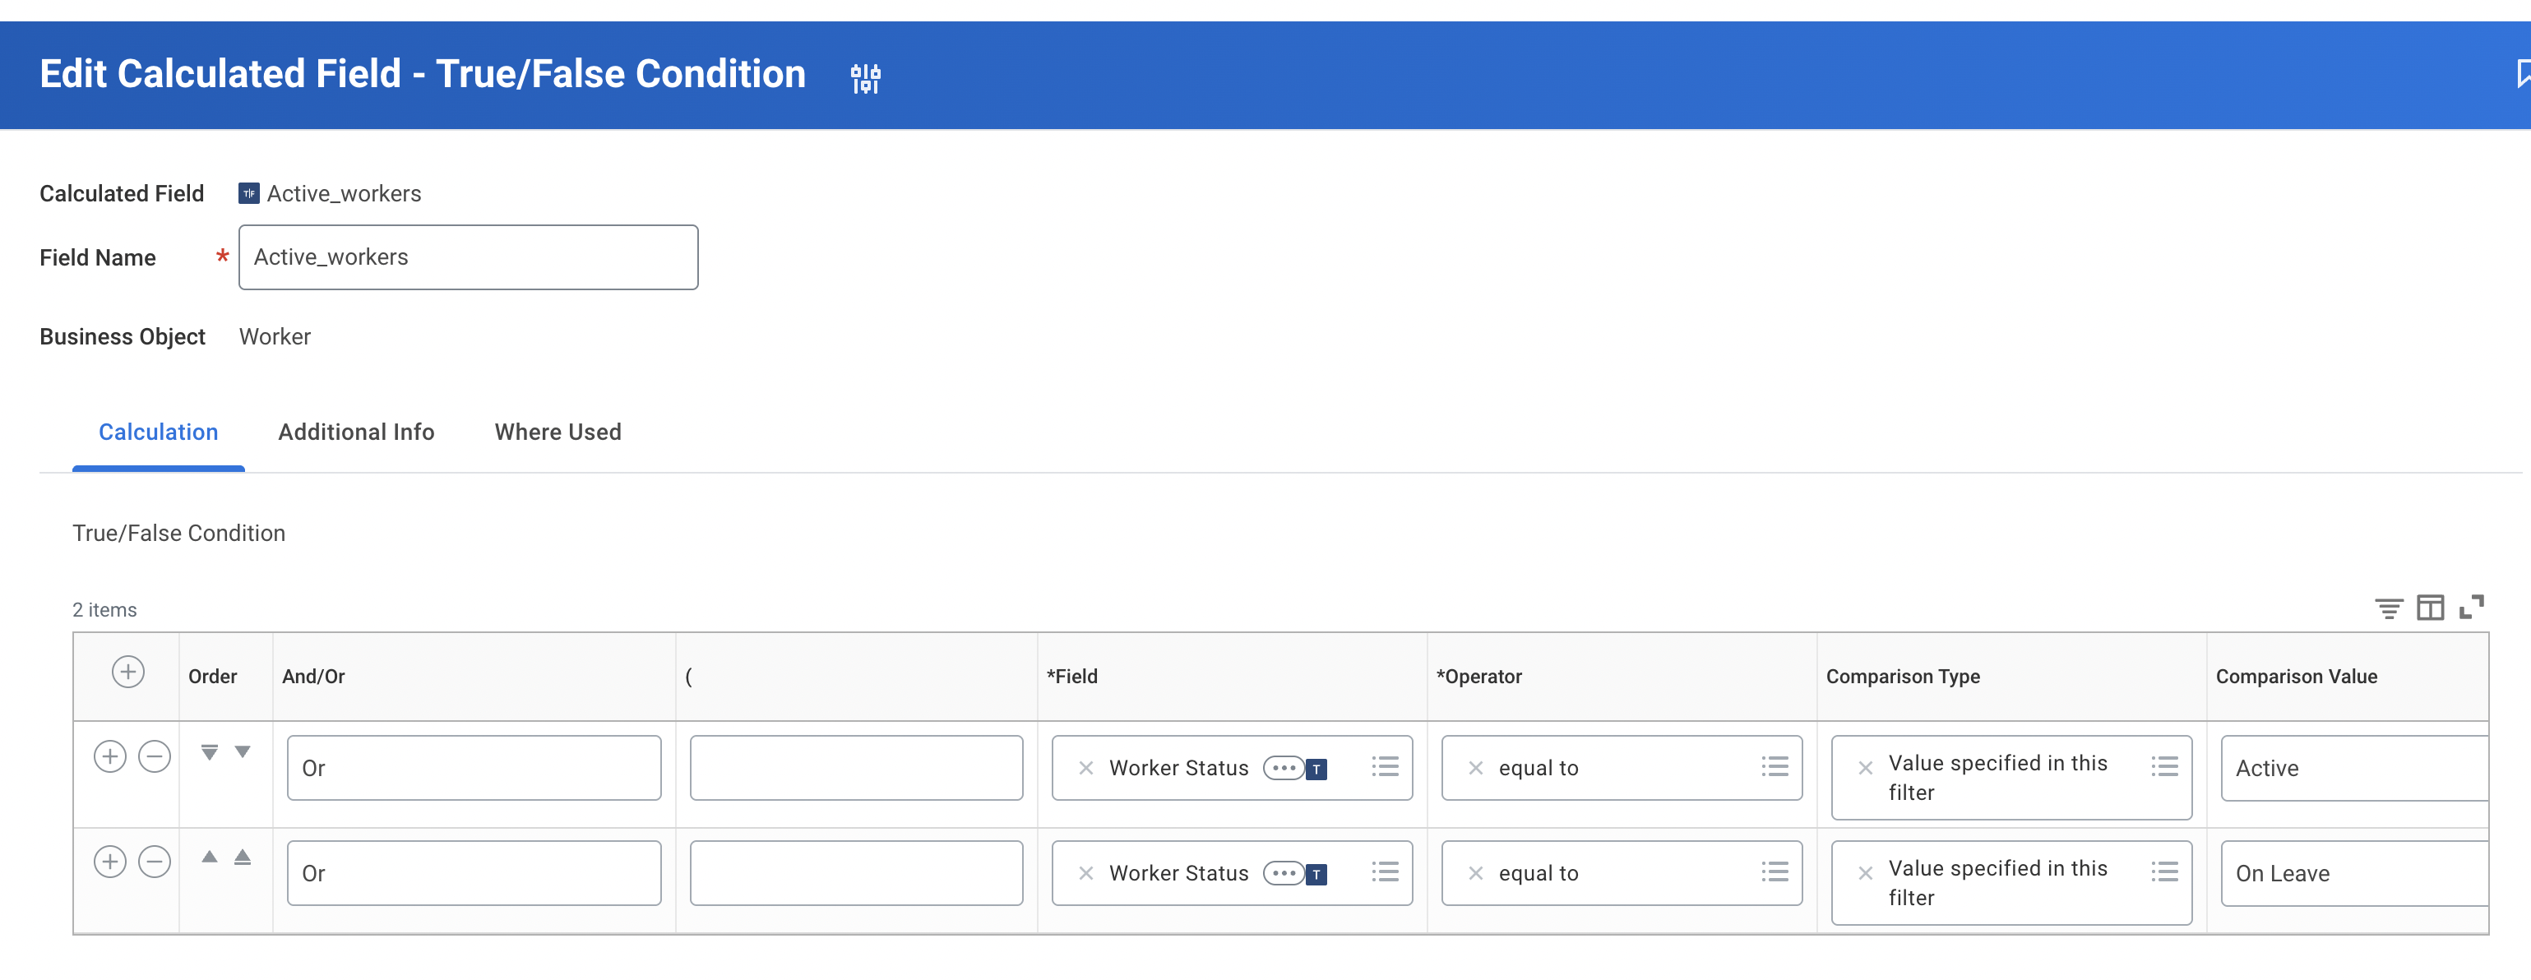Image resolution: width=2531 pixels, height=980 pixels.
Task: Expand the grid to fullscreen view
Action: click(2473, 608)
